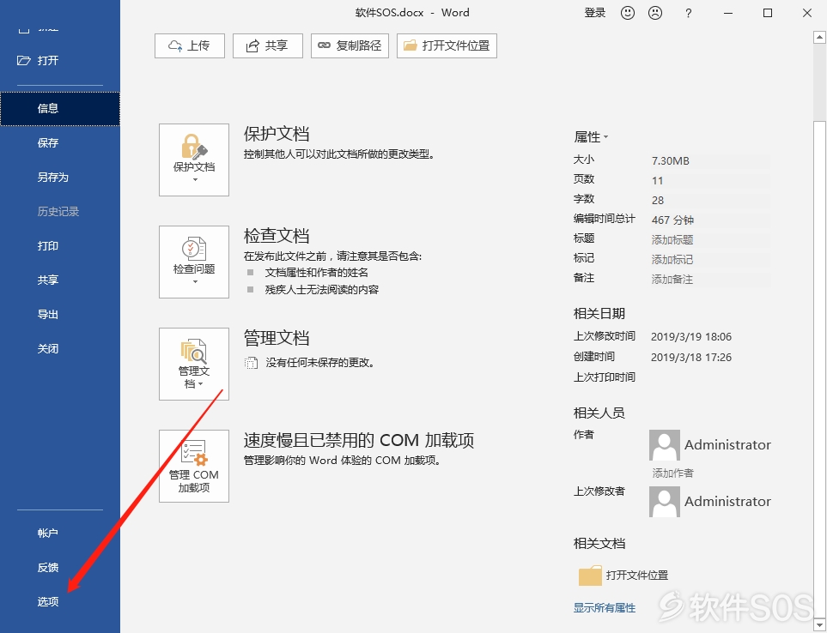This screenshot has width=827, height=633.
Task: Click the Upload cloud icon button
Action: click(190, 45)
